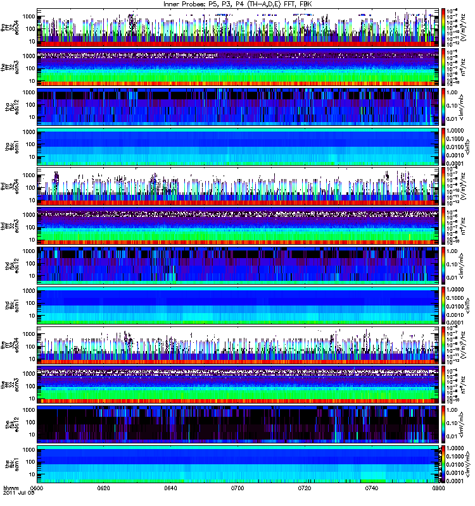Click inside the the fbk edc12 spectrogram panel
This screenshot has width=475, height=506.
click(238, 424)
